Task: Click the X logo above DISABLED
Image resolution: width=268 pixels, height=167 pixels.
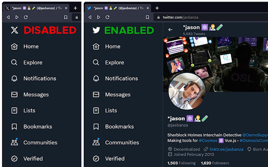Action: click(14, 30)
